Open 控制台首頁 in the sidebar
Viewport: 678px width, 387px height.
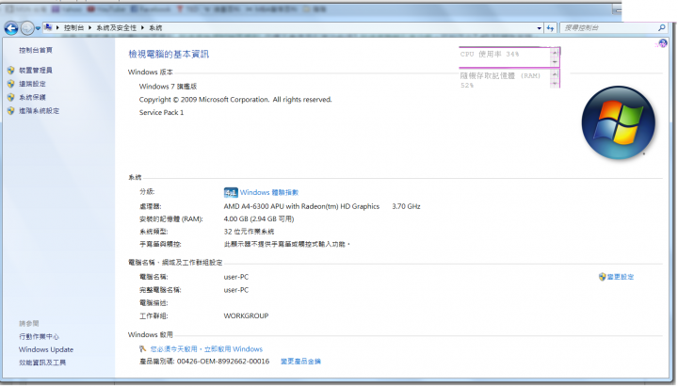click(36, 50)
